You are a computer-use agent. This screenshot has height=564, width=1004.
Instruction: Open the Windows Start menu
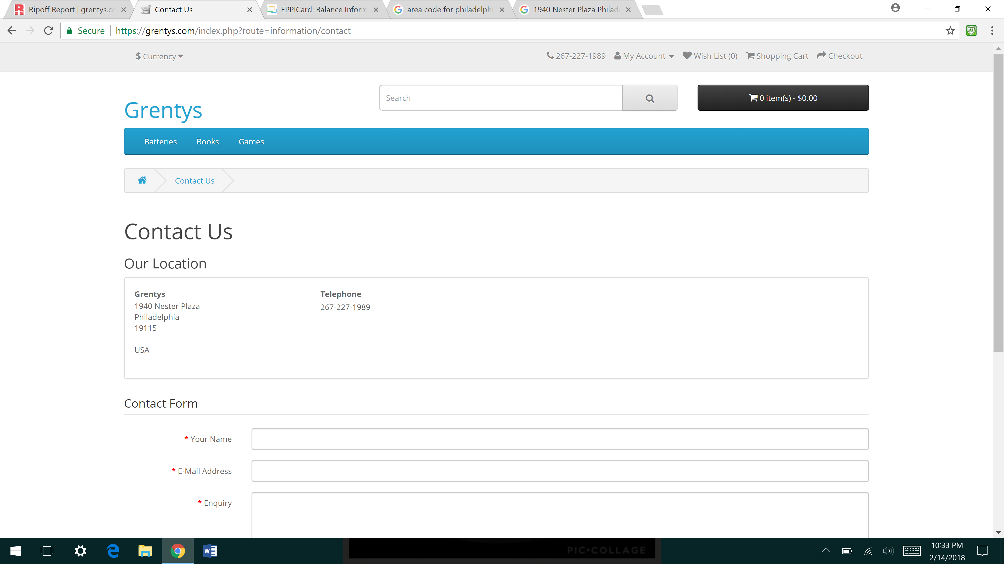[x=16, y=551]
